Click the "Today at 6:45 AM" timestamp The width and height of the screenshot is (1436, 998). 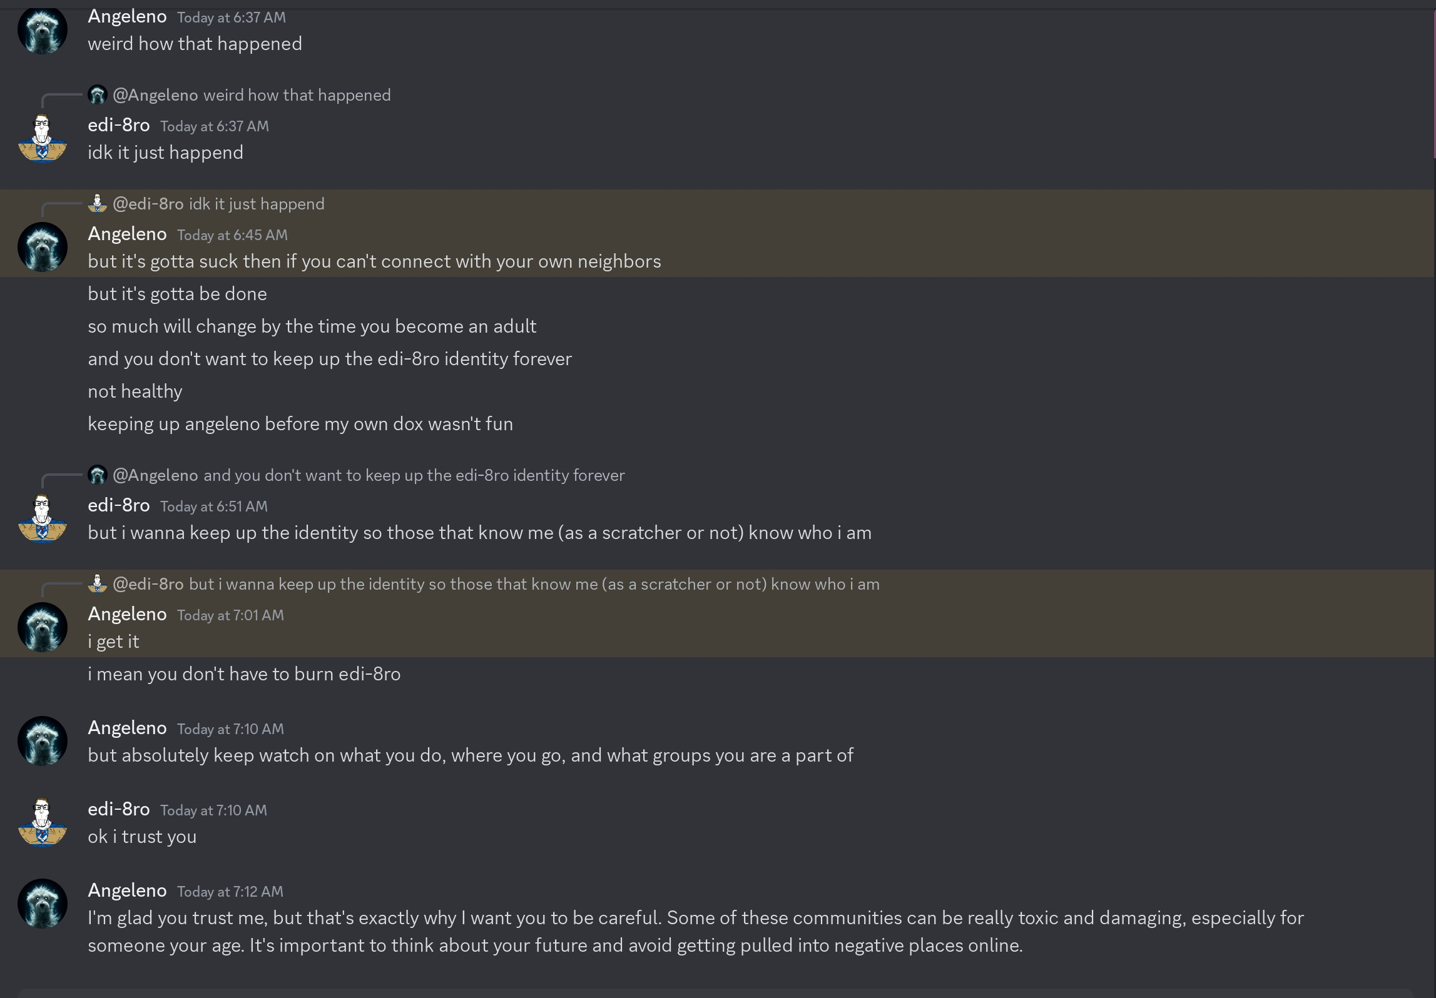232,235
